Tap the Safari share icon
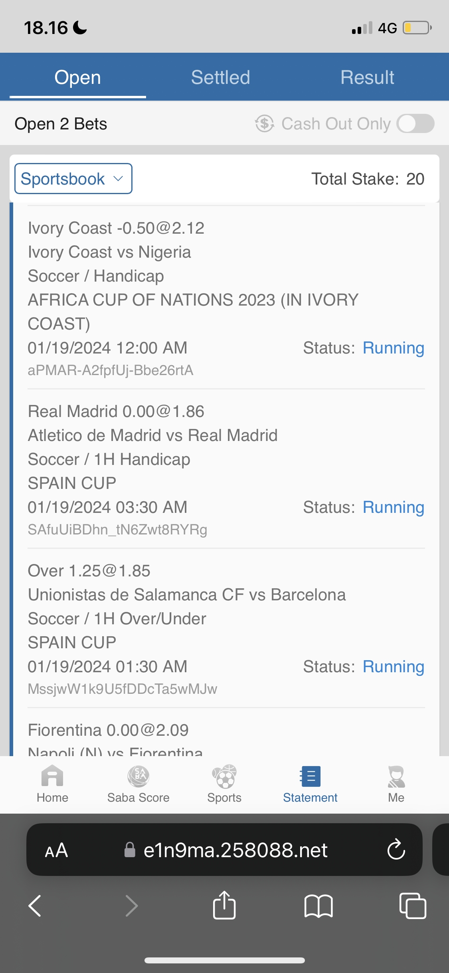This screenshot has width=449, height=973. click(x=224, y=905)
